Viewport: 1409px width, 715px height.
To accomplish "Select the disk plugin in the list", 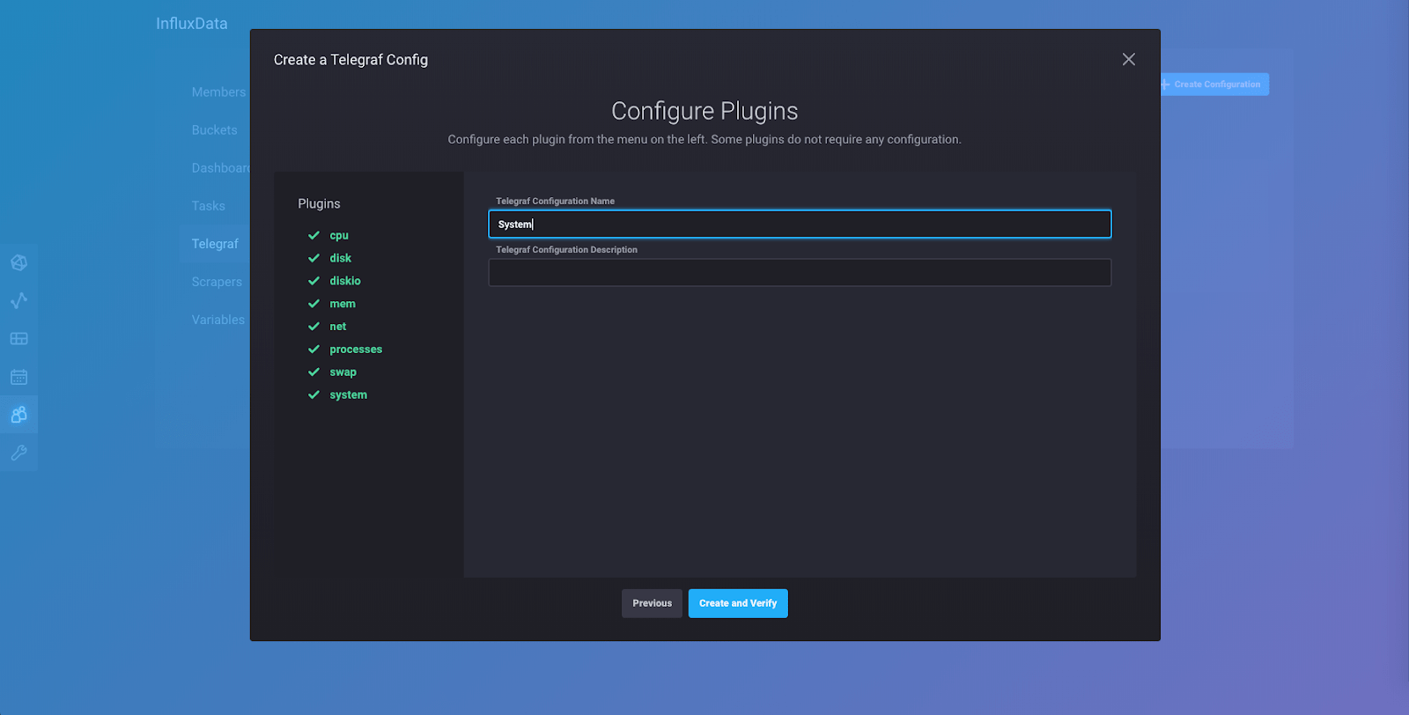I will [341, 258].
